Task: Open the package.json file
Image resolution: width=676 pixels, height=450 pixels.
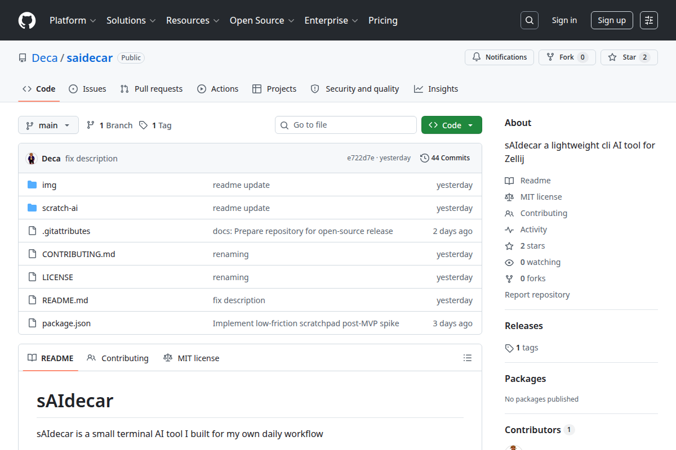Action: pyautogui.click(x=66, y=323)
